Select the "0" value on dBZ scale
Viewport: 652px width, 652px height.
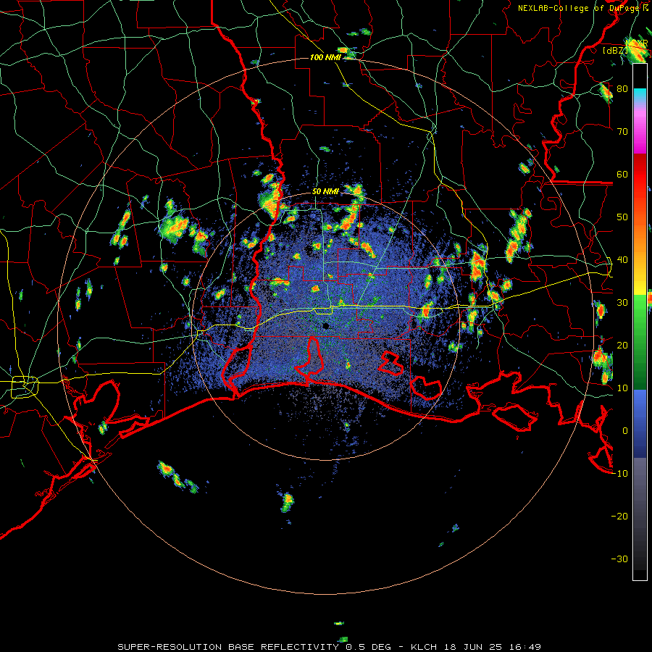pos(625,431)
